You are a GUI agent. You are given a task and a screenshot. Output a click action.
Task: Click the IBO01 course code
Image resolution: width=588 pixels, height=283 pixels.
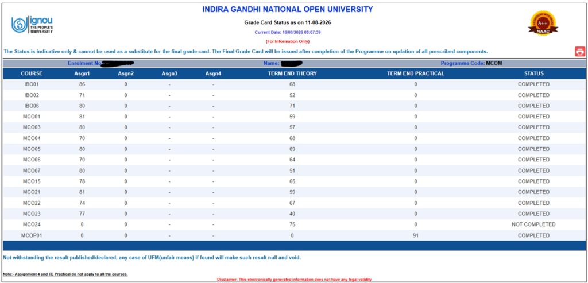pyautogui.click(x=32, y=84)
